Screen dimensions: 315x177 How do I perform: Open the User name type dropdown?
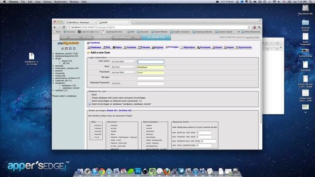[x=124, y=61]
